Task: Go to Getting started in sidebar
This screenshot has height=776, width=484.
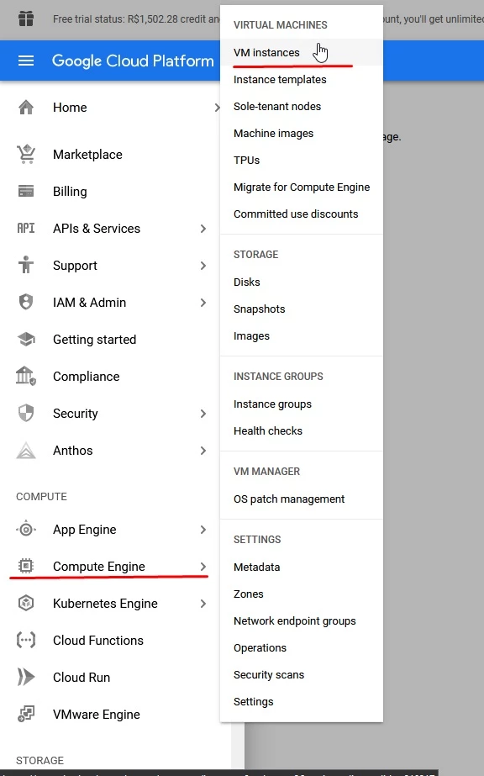Action: pos(94,340)
